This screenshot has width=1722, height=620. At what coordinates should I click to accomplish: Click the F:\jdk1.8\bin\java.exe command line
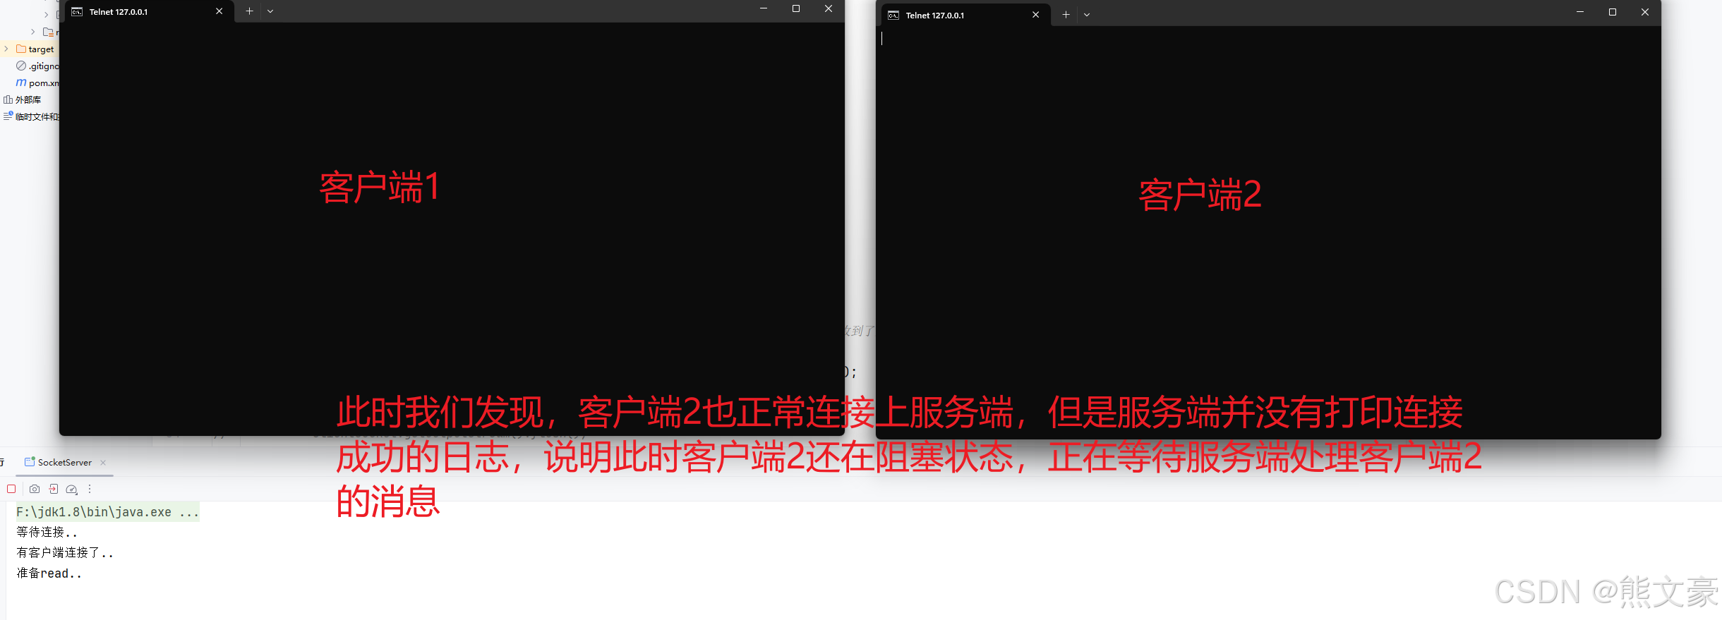pos(107,512)
